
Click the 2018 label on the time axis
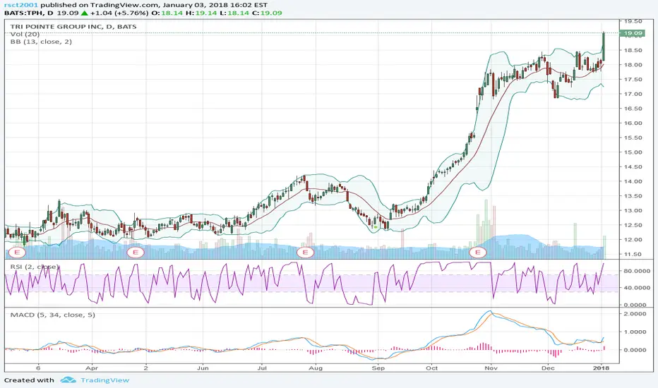point(601,368)
